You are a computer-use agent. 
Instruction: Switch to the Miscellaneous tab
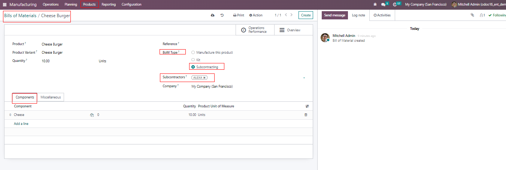click(x=51, y=97)
